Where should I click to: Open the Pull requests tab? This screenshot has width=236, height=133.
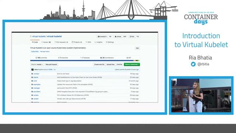tap(61, 42)
